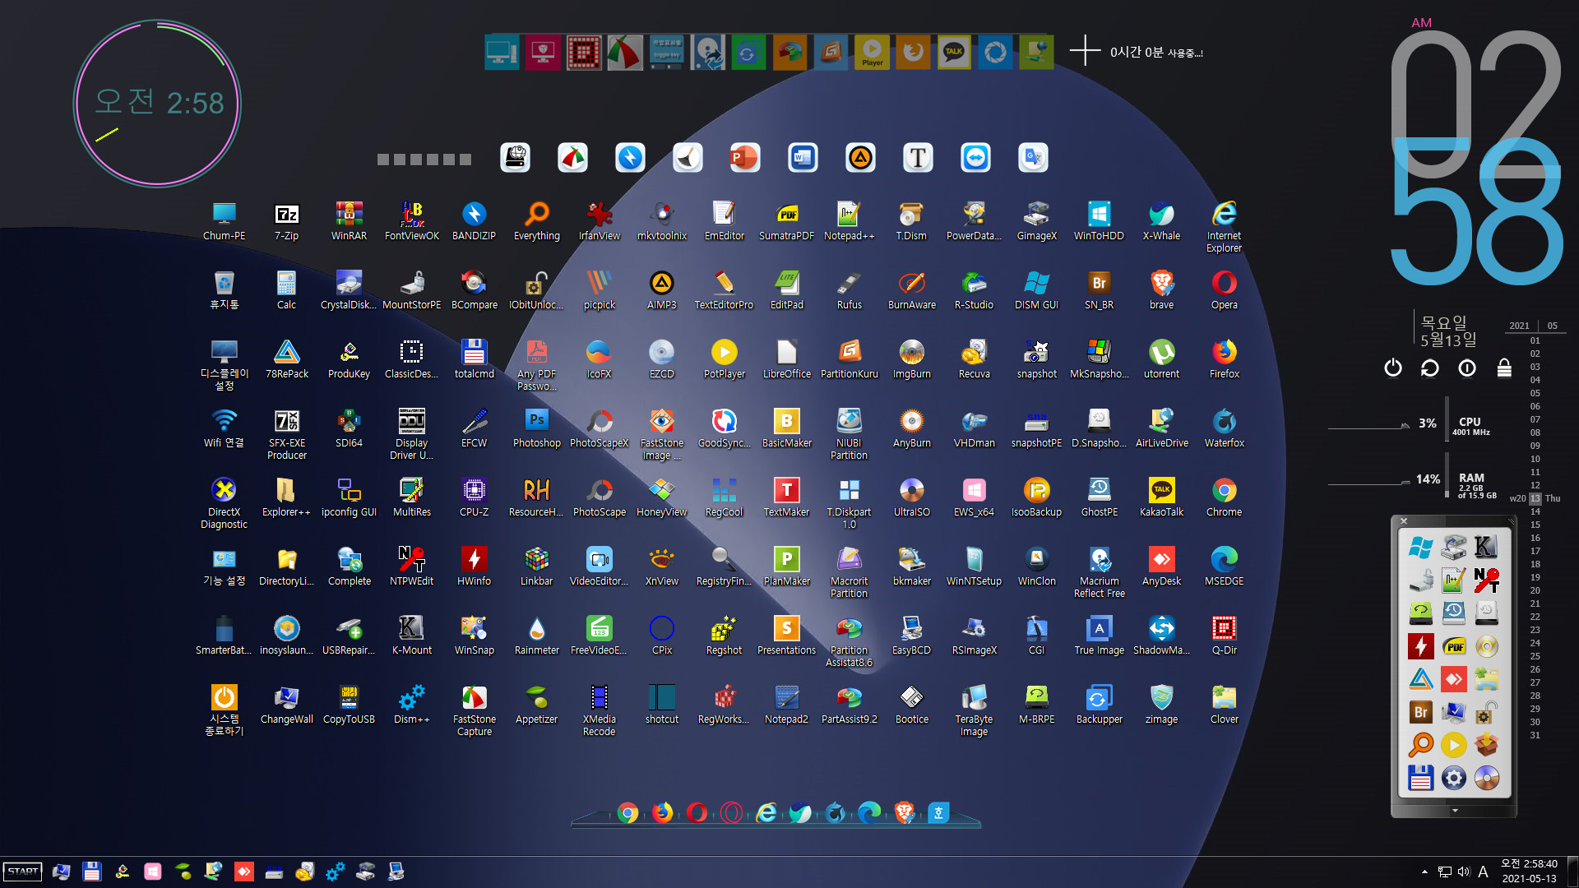Open HWinfo desktop icon
Viewport: 1579px width, 888px height.
coord(474,566)
